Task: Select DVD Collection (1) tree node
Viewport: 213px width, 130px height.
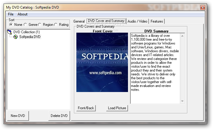Action: 27,32
